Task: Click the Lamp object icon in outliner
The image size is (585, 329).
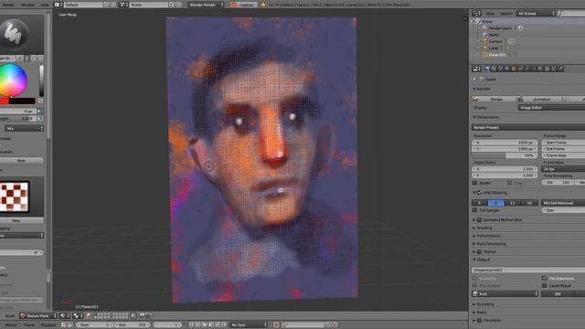Action: [484, 48]
